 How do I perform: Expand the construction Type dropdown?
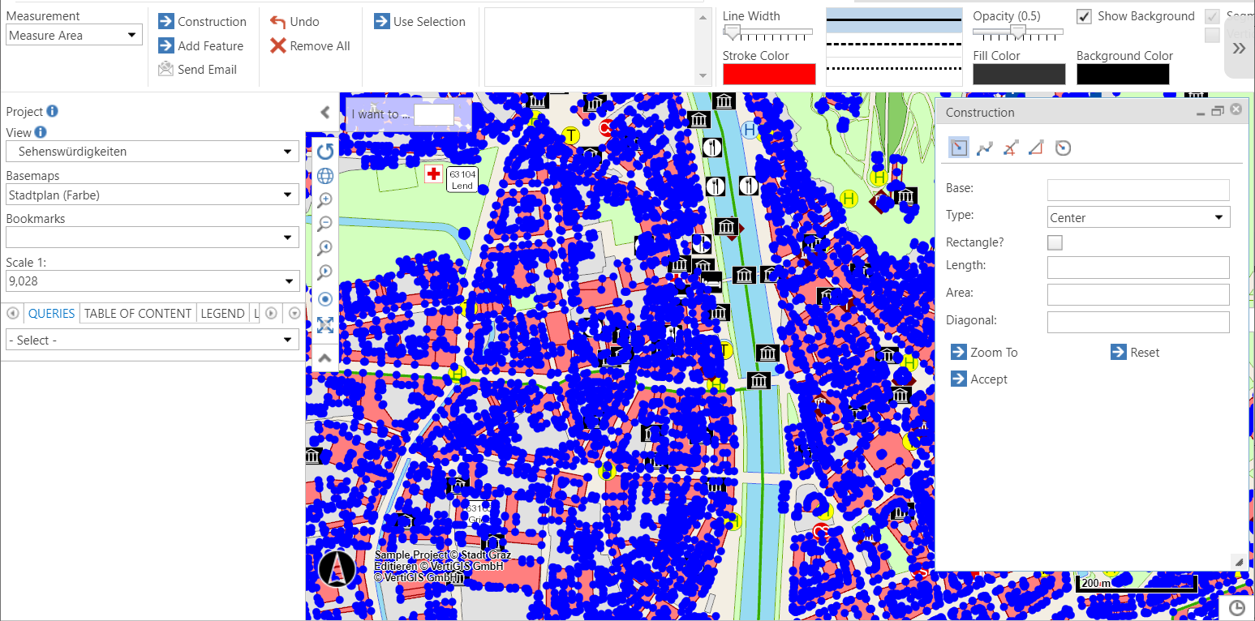coord(1138,217)
